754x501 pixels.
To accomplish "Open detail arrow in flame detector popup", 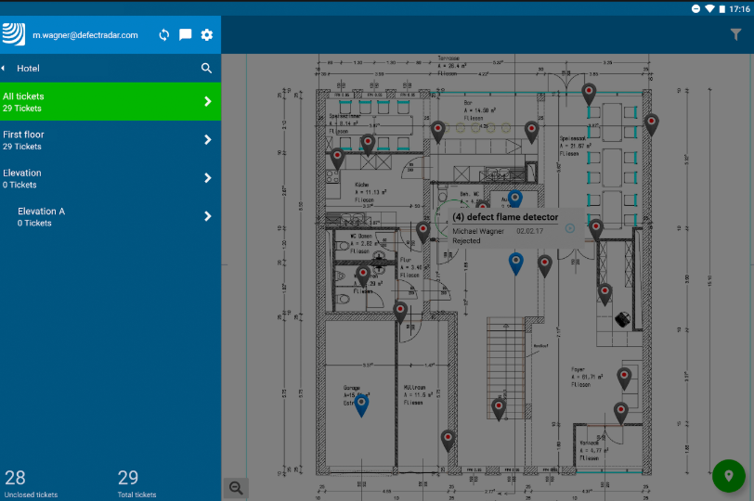I will [570, 228].
